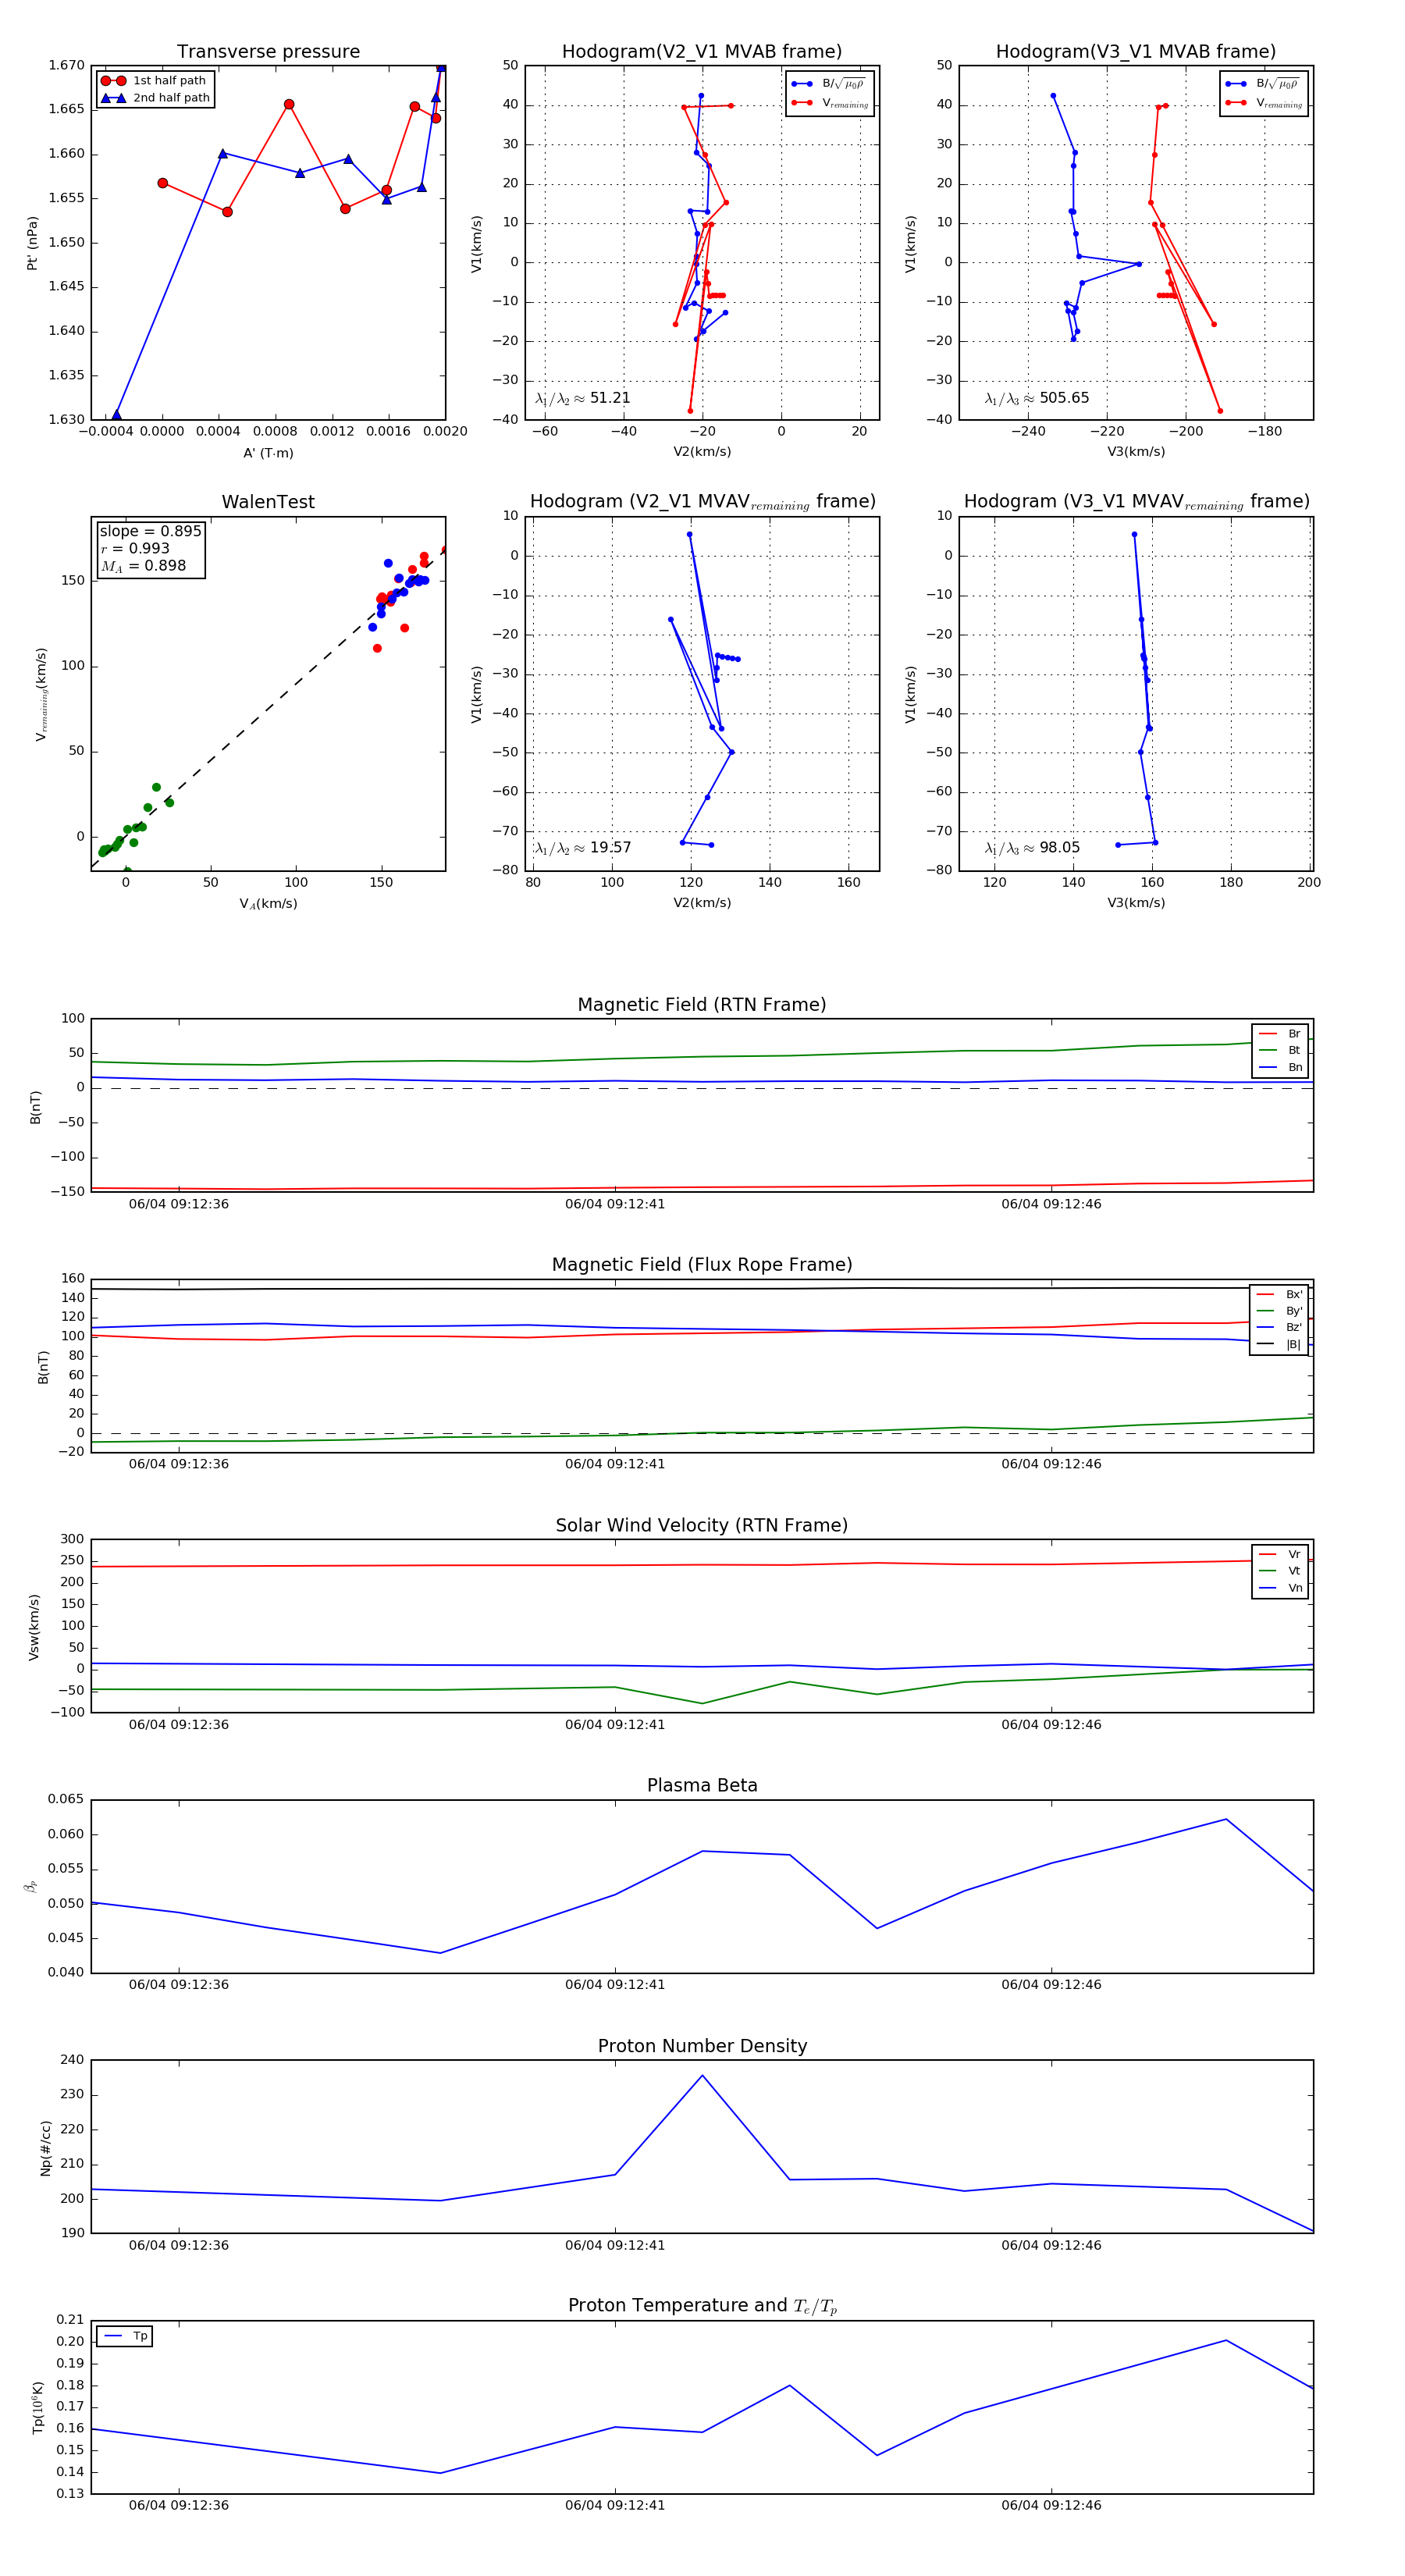
Task: Select the 'Tp' legend entry
Action: coord(126,2336)
